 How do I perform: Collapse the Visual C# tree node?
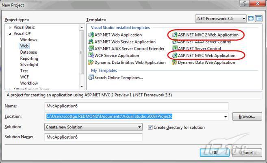pyautogui.click(x=10, y=34)
